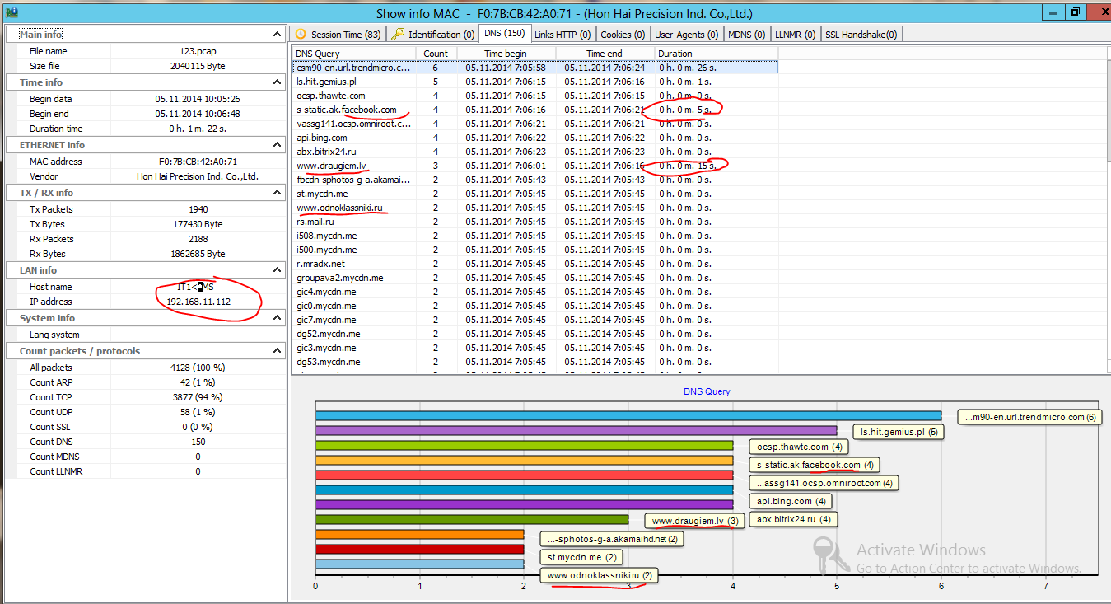Sort by the Count column header
The image size is (1111, 604).
(x=436, y=54)
